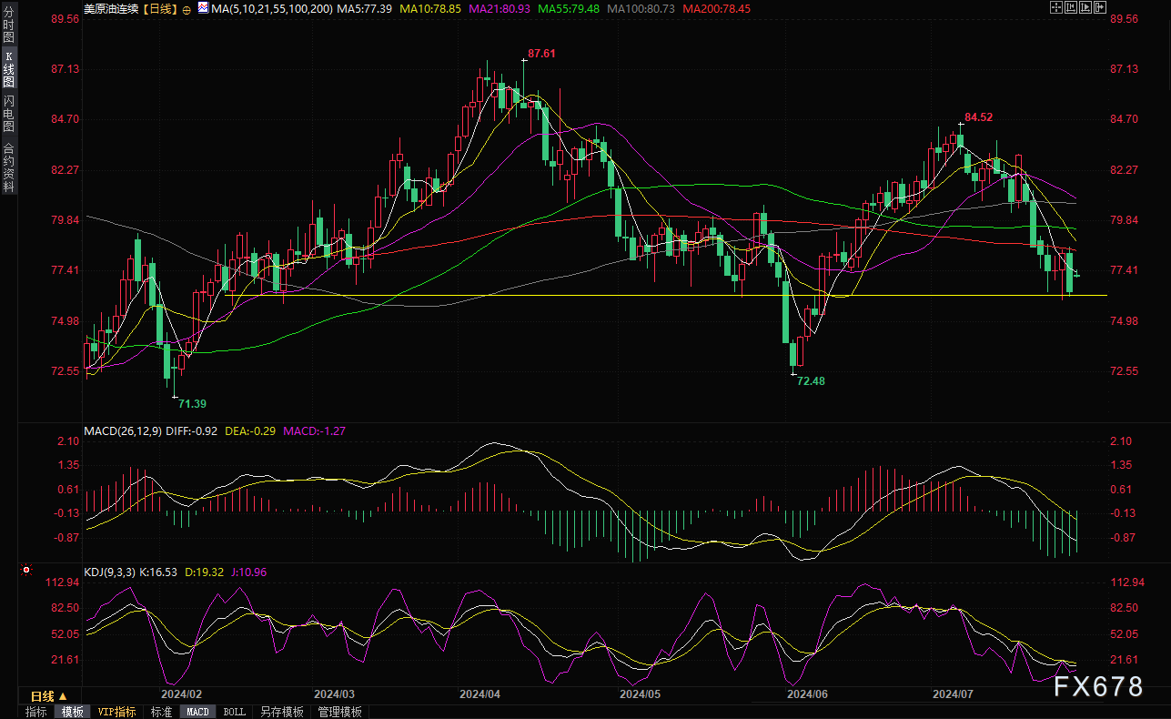Click the circled plus icon beside 【日线】

(x=186, y=8)
